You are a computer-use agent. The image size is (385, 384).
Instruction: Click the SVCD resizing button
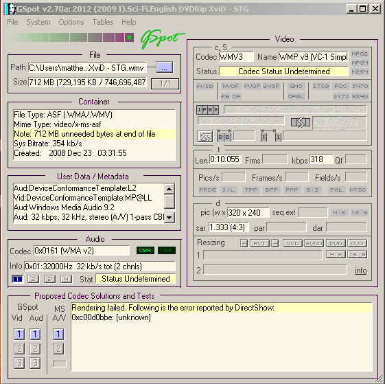(x=314, y=243)
